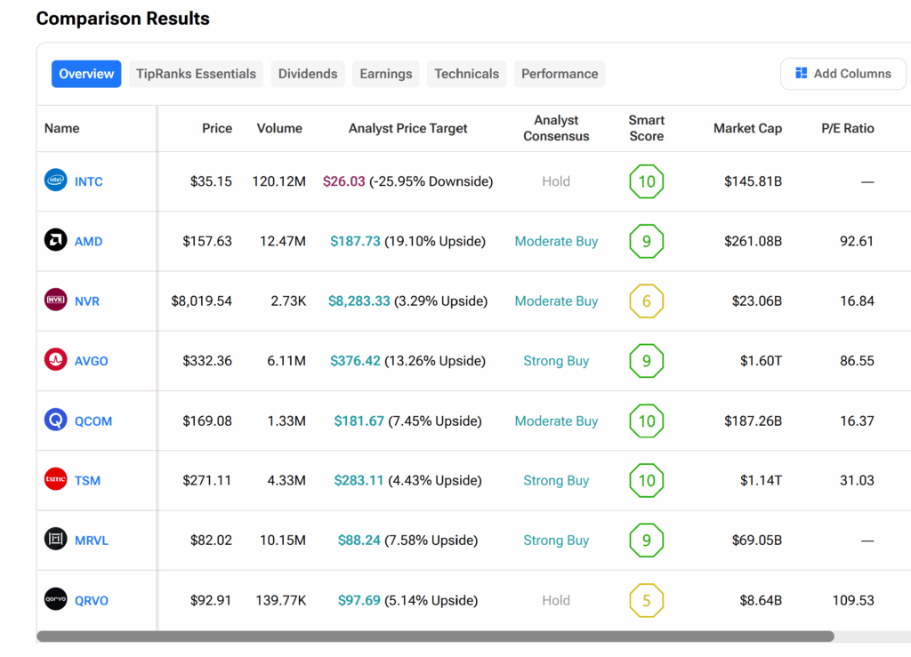The image size is (911, 657).
Task: Open the AMD ticker link
Action: [x=88, y=242]
